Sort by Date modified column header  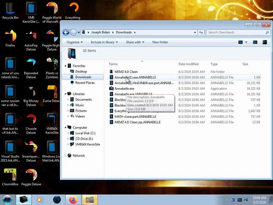[193, 64]
